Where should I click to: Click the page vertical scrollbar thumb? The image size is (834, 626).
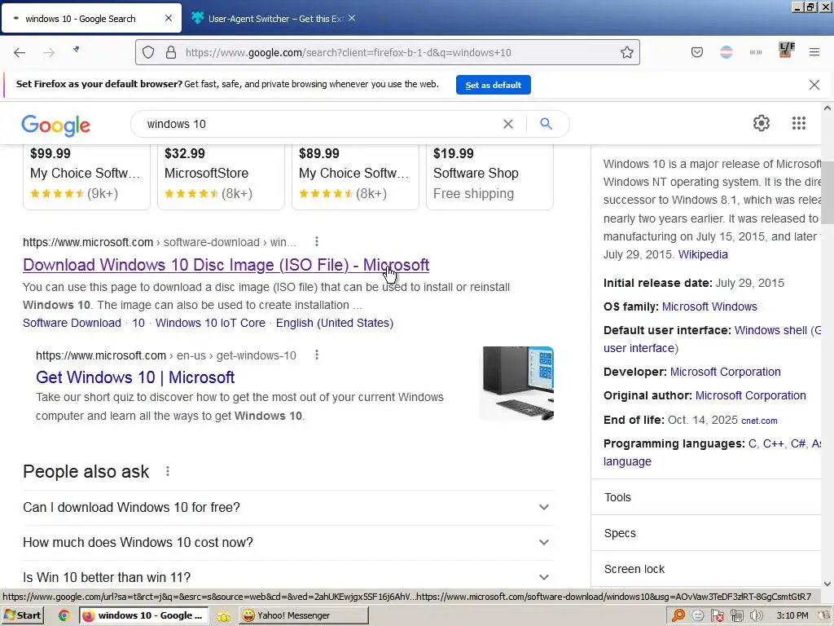[x=827, y=192]
